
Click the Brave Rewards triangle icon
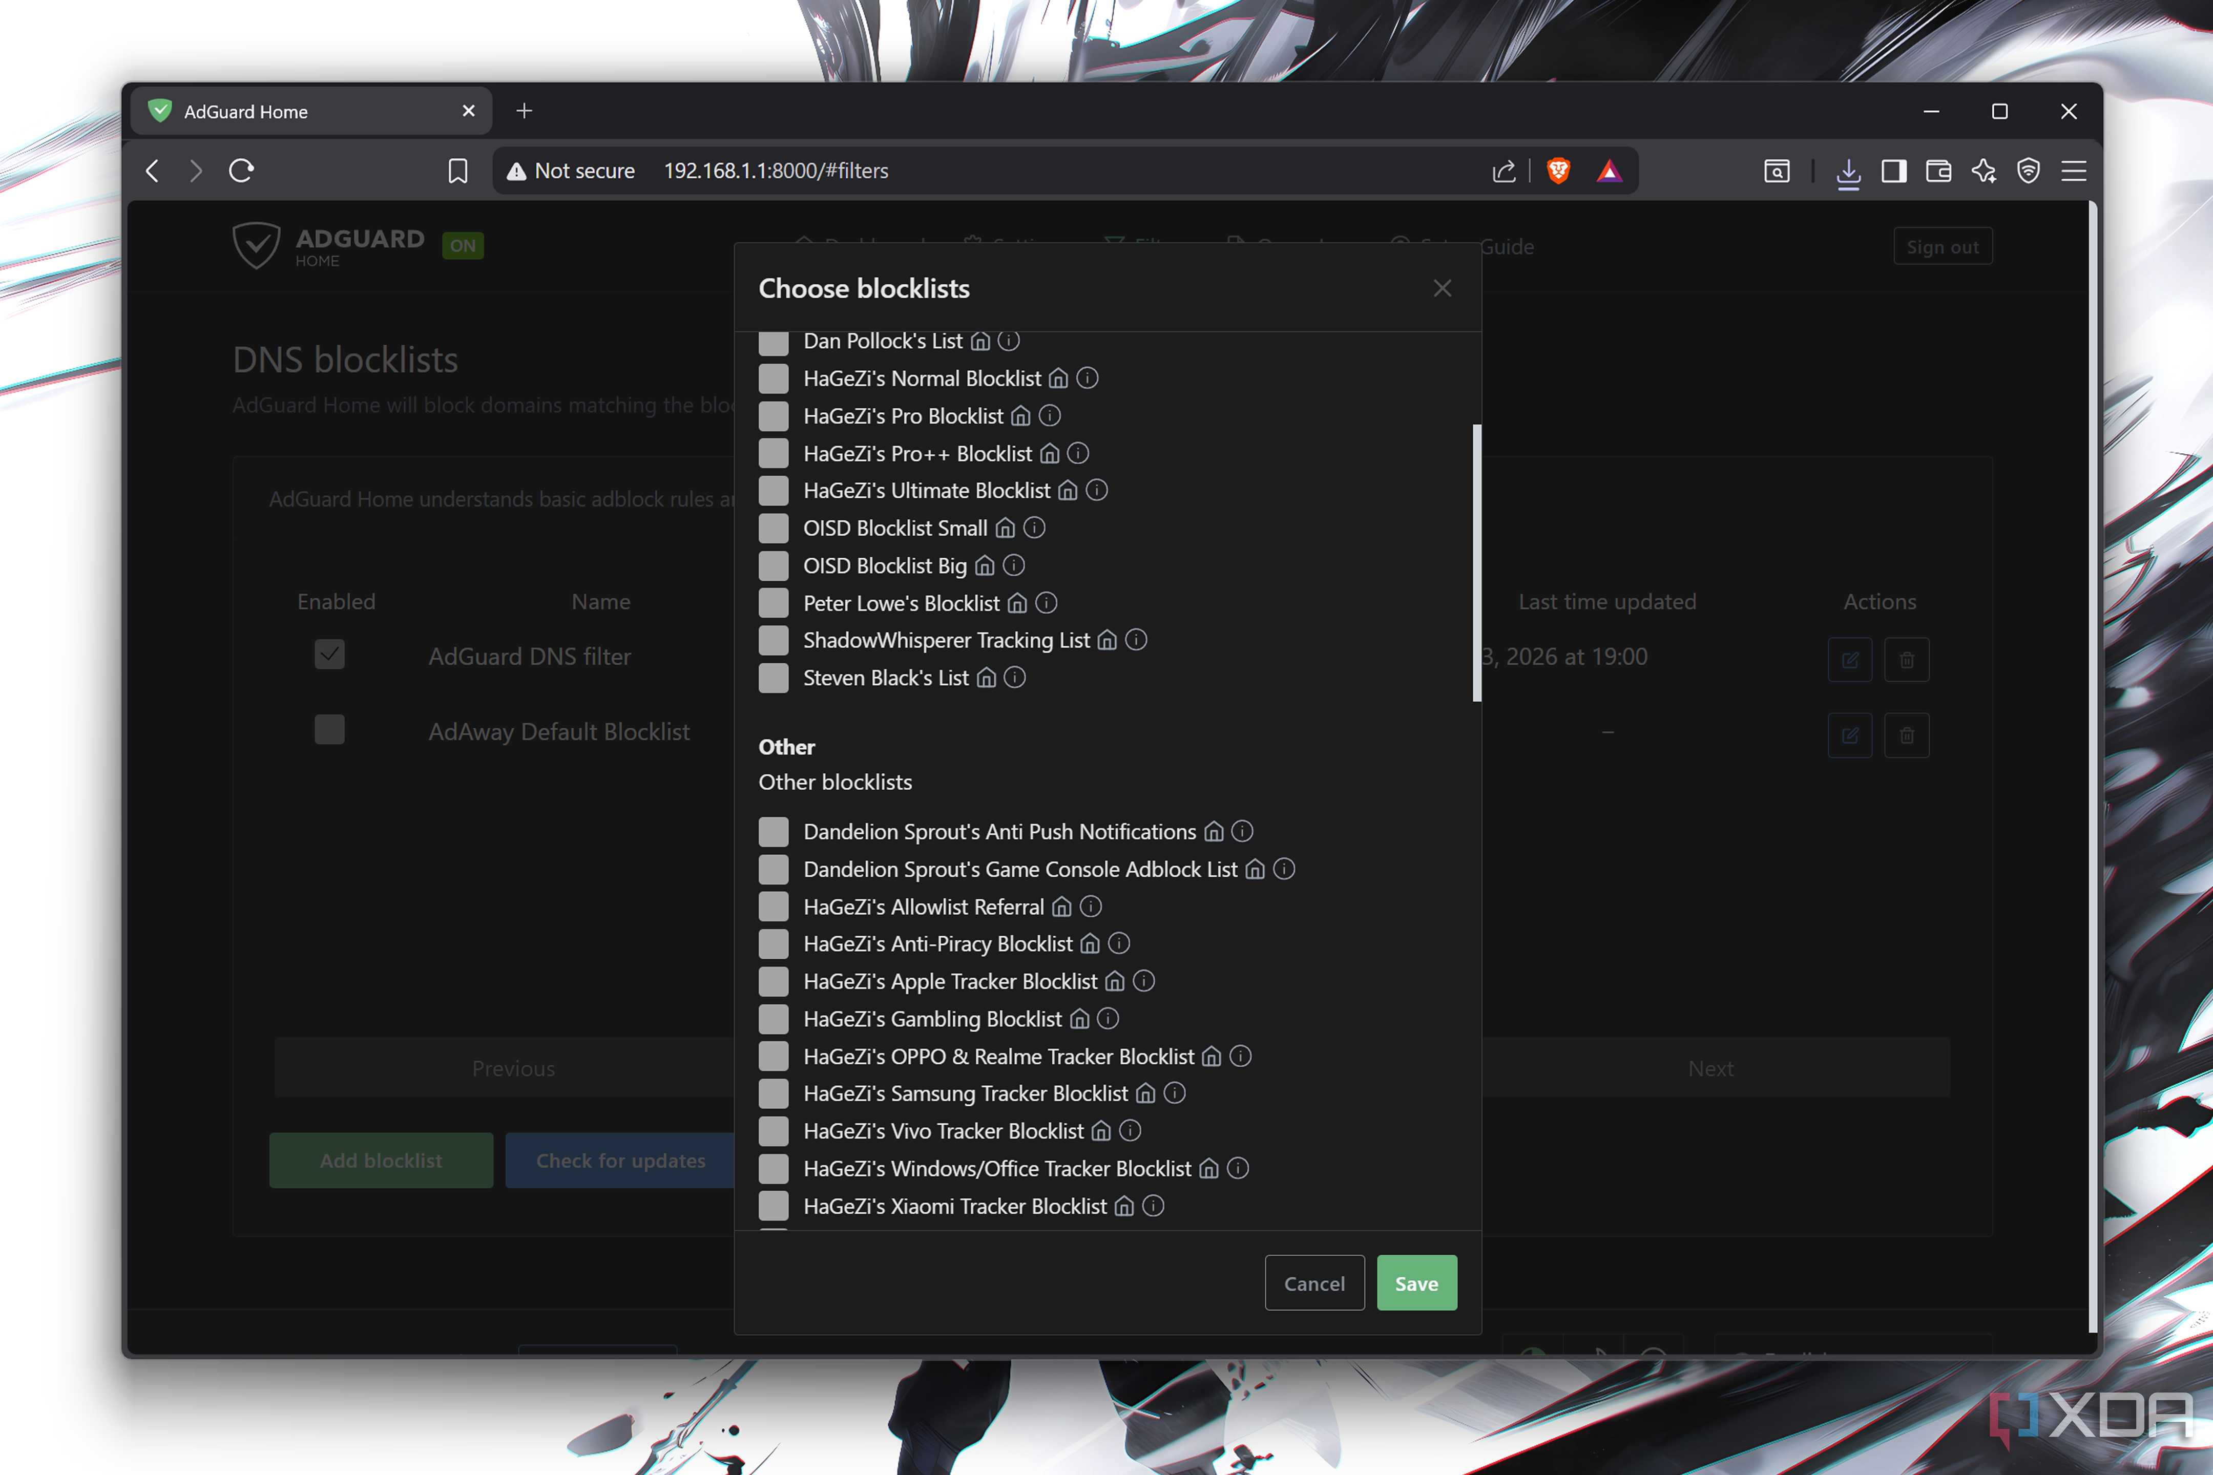pyautogui.click(x=1609, y=170)
